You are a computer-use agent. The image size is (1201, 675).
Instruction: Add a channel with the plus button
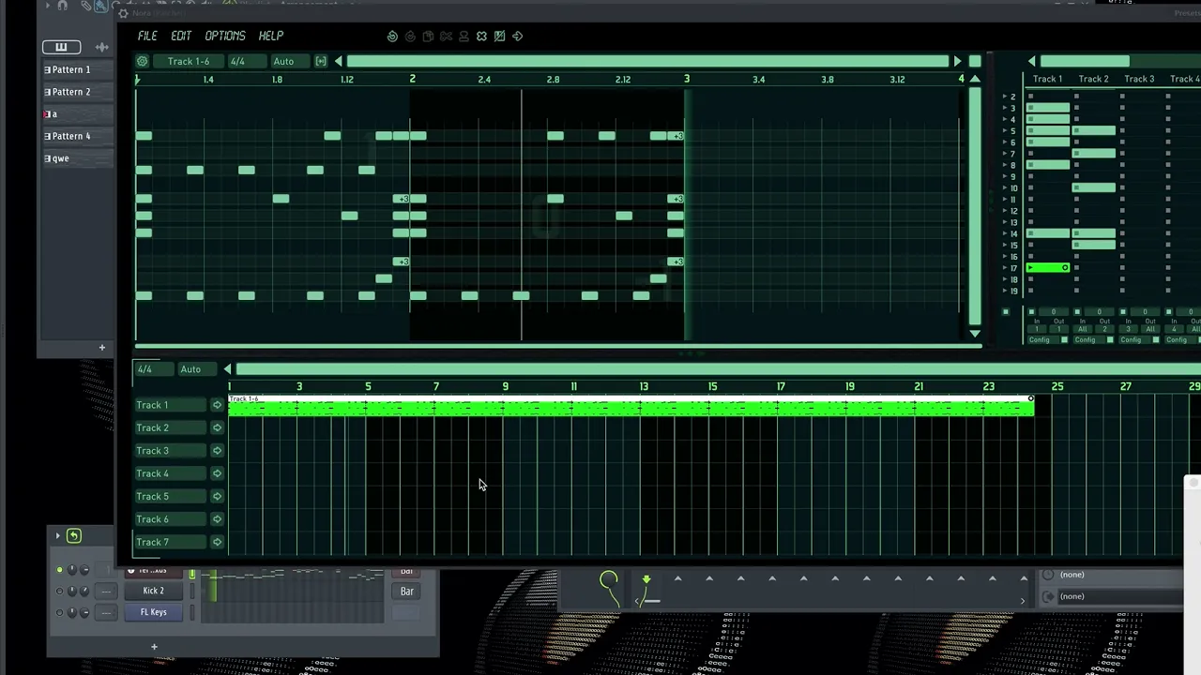154,646
